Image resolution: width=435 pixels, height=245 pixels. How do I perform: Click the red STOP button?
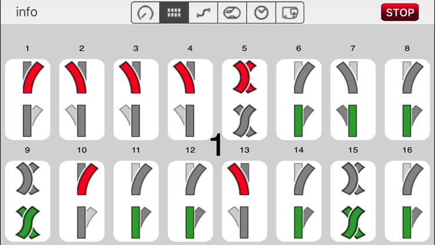point(400,12)
